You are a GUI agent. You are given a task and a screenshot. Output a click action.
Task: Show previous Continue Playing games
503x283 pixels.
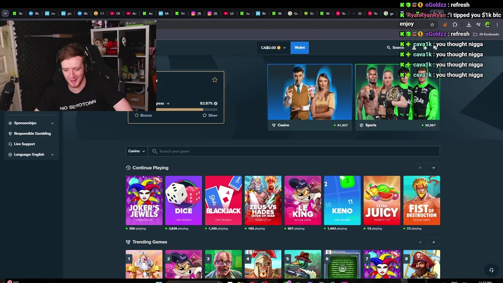420,168
